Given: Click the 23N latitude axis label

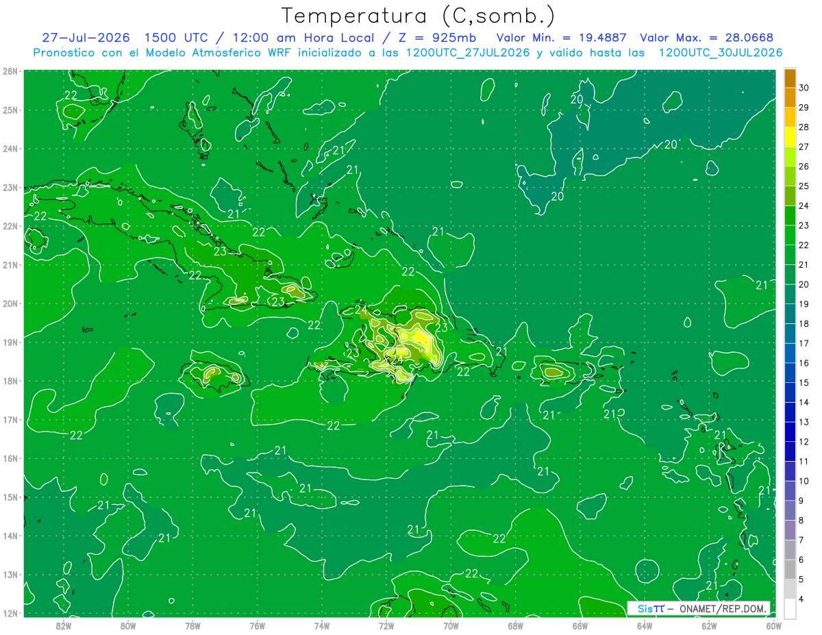Looking at the screenshot, I should click(x=10, y=187).
